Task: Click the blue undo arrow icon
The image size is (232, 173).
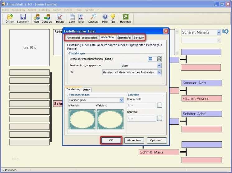Action: [225, 32]
